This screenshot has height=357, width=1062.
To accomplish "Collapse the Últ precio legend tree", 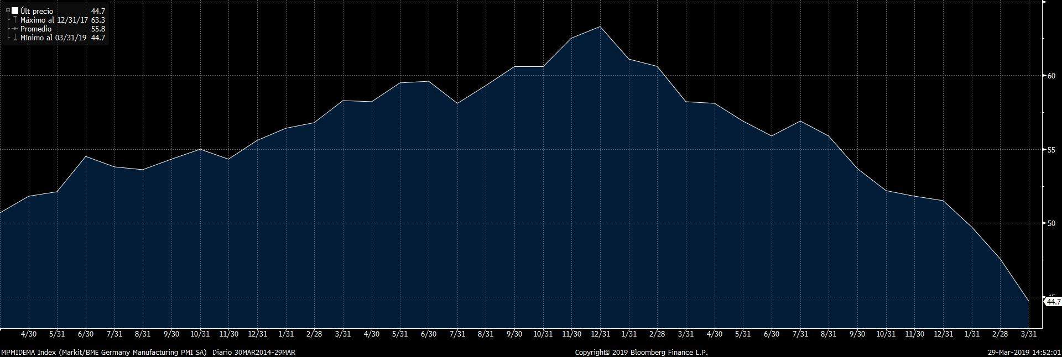I will coord(8,11).
